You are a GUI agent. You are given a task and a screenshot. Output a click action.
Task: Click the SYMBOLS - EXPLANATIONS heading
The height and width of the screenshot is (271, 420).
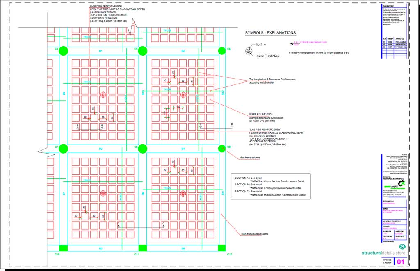coord(270,33)
